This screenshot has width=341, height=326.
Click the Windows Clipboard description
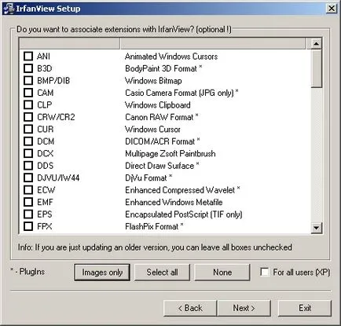coord(158,105)
